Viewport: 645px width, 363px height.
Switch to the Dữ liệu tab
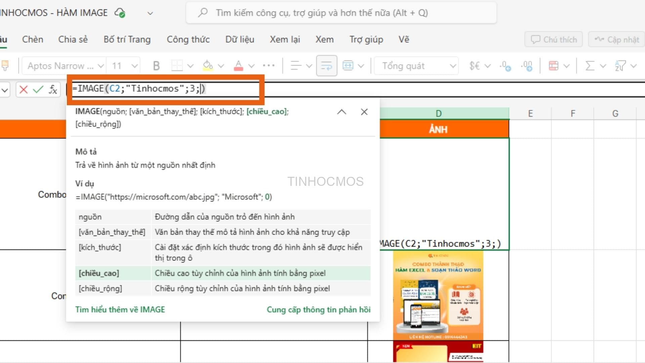[240, 40]
